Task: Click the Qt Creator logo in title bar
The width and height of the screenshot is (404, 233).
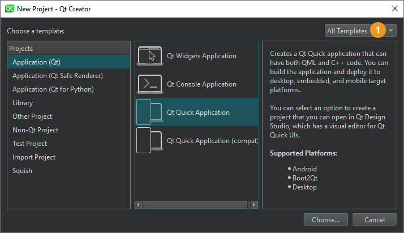Action: [x=9, y=8]
